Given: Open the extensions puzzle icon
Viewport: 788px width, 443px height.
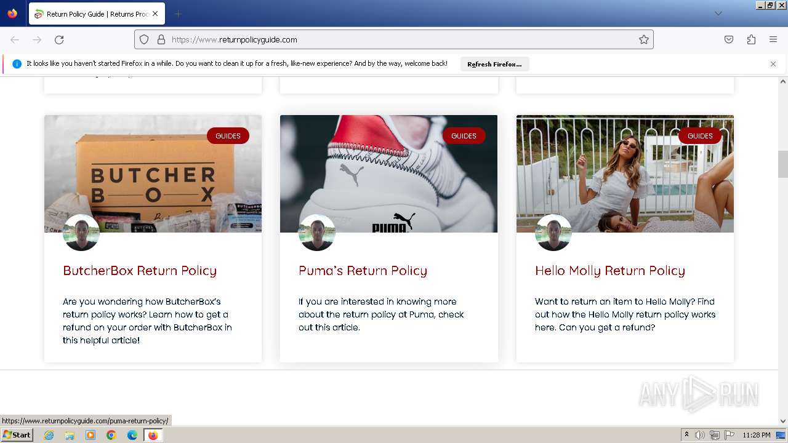Looking at the screenshot, I should (x=751, y=39).
